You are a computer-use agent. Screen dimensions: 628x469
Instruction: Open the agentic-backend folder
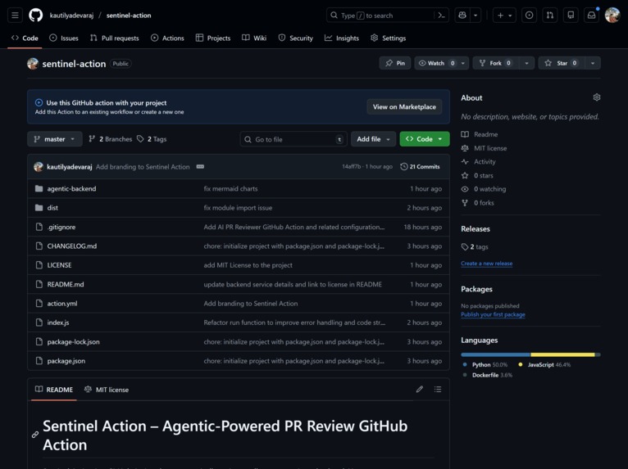coord(71,189)
